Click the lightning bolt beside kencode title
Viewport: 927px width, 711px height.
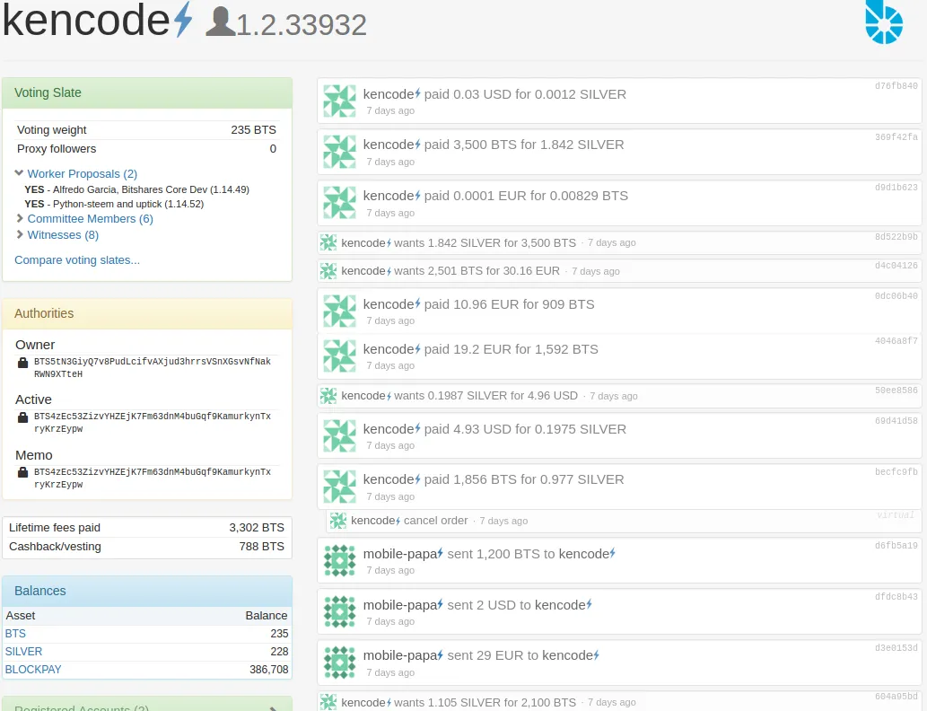(x=183, y=20)
